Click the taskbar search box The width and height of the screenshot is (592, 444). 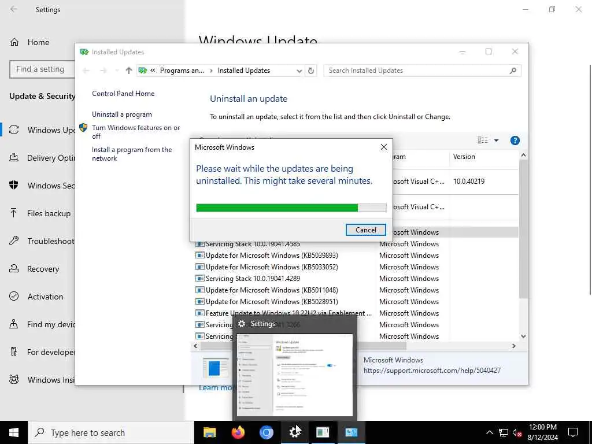pos(110,432)
